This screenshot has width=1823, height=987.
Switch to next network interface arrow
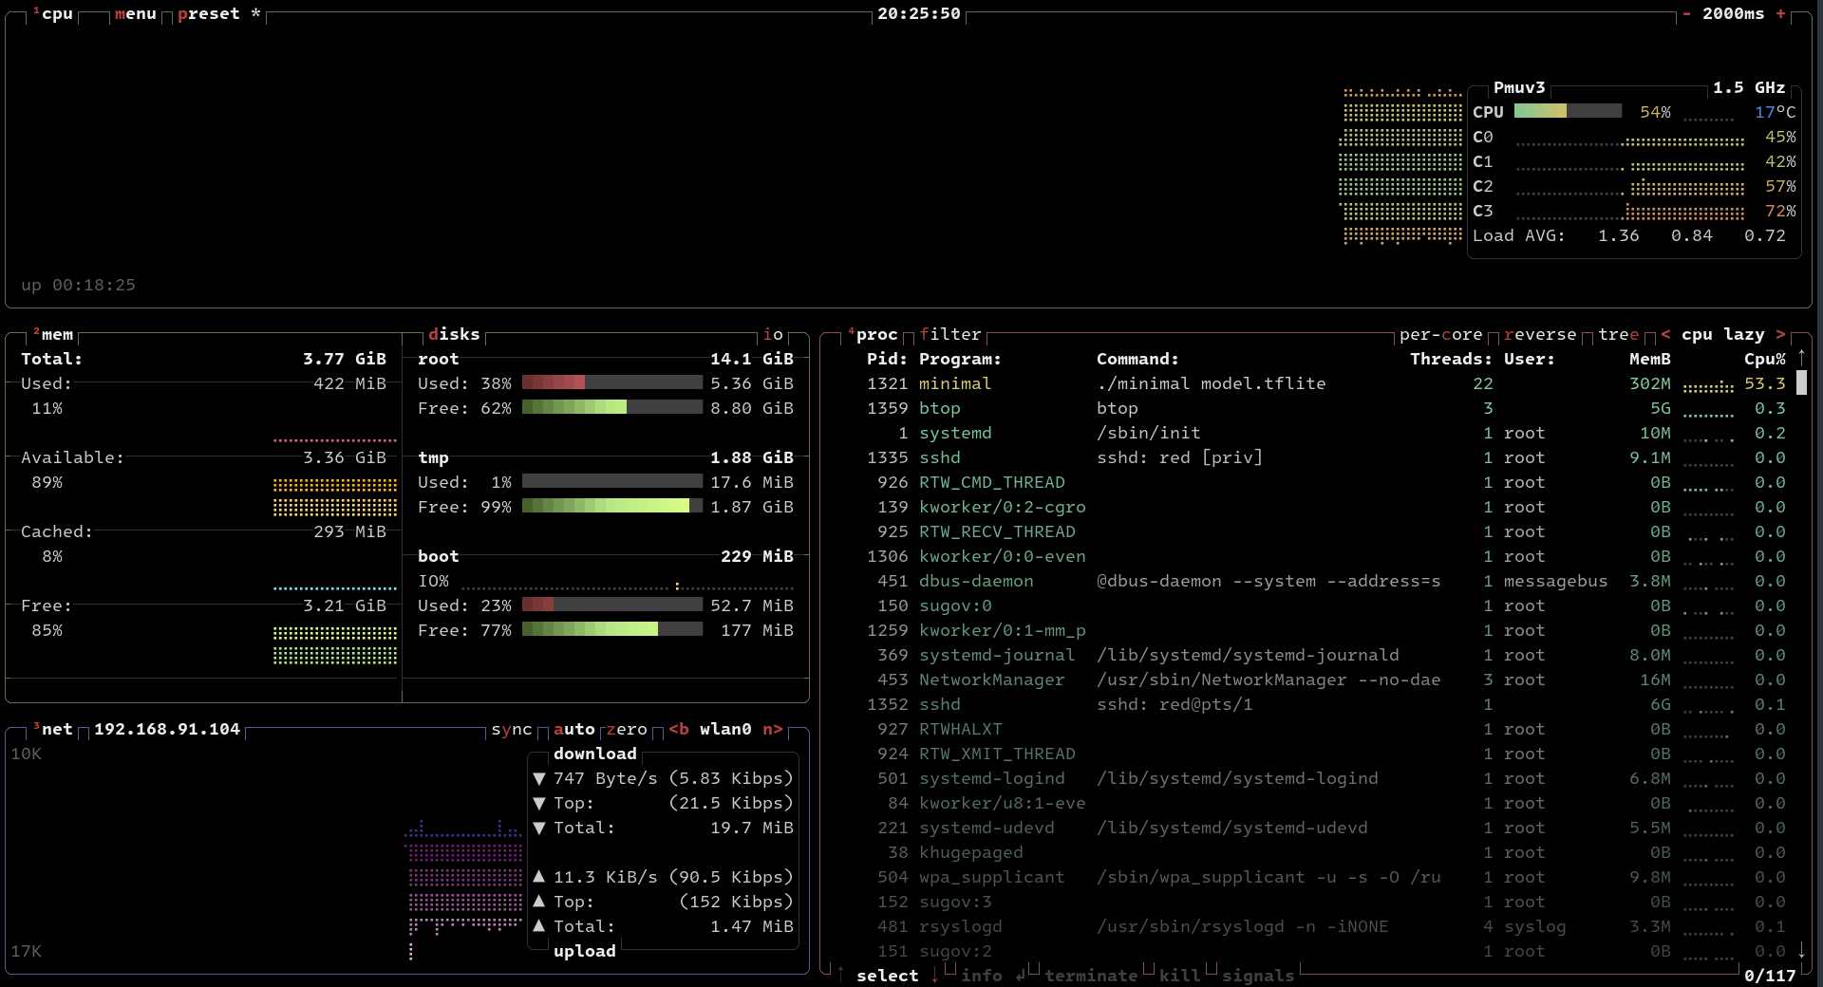click(773, 730)
